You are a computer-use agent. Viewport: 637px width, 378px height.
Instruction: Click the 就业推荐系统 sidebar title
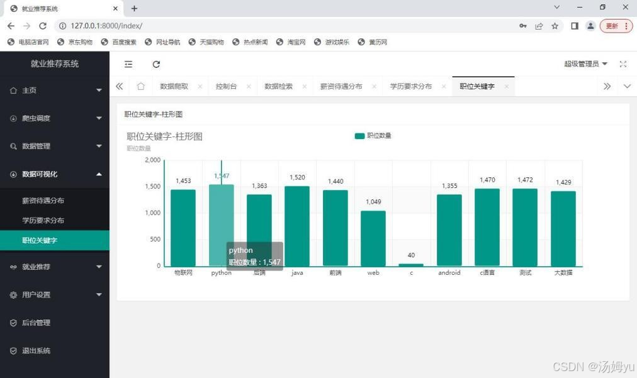pos(55,64)
